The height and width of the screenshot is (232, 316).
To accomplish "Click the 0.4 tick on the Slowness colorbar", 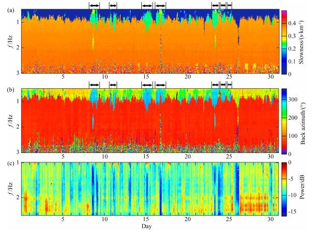I will [293, 23].
